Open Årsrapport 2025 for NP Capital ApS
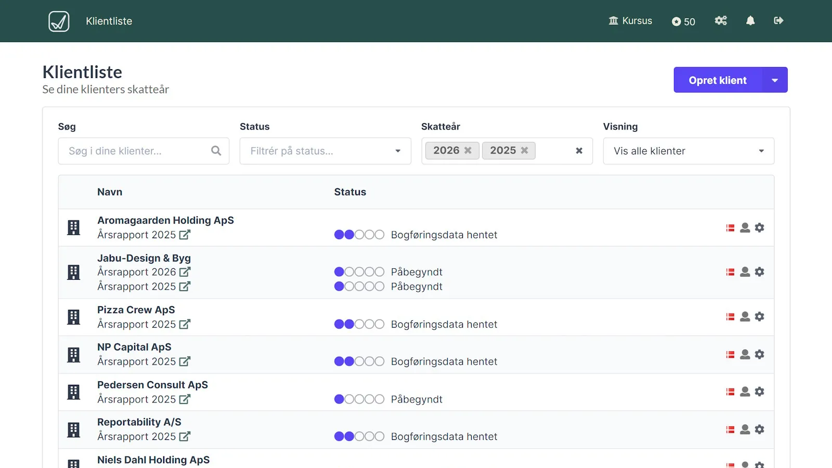Screen dimensions: 832x468 [144, 361]
